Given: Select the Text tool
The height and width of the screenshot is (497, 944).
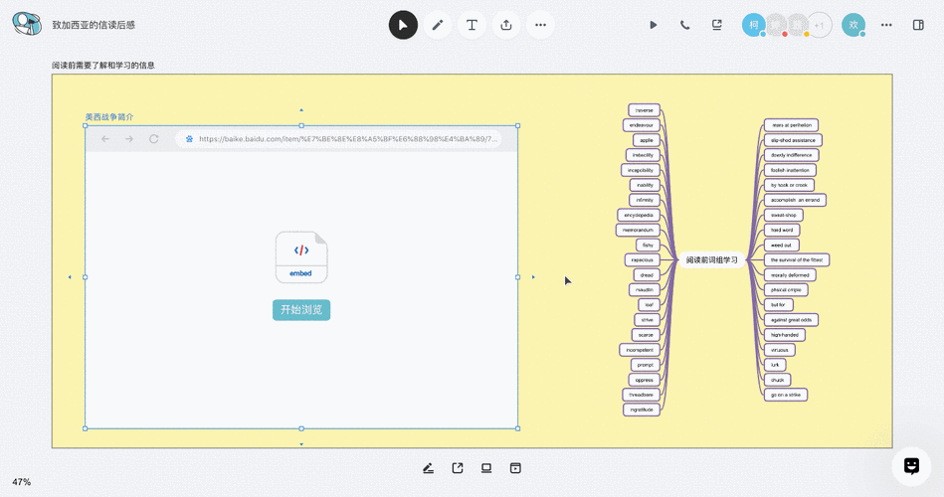Looking at the screenshot, I should (x=472, y=25).
